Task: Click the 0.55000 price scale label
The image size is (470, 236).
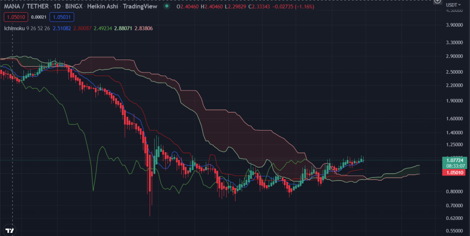Action: pyautogui.click(x=454, y=231)
